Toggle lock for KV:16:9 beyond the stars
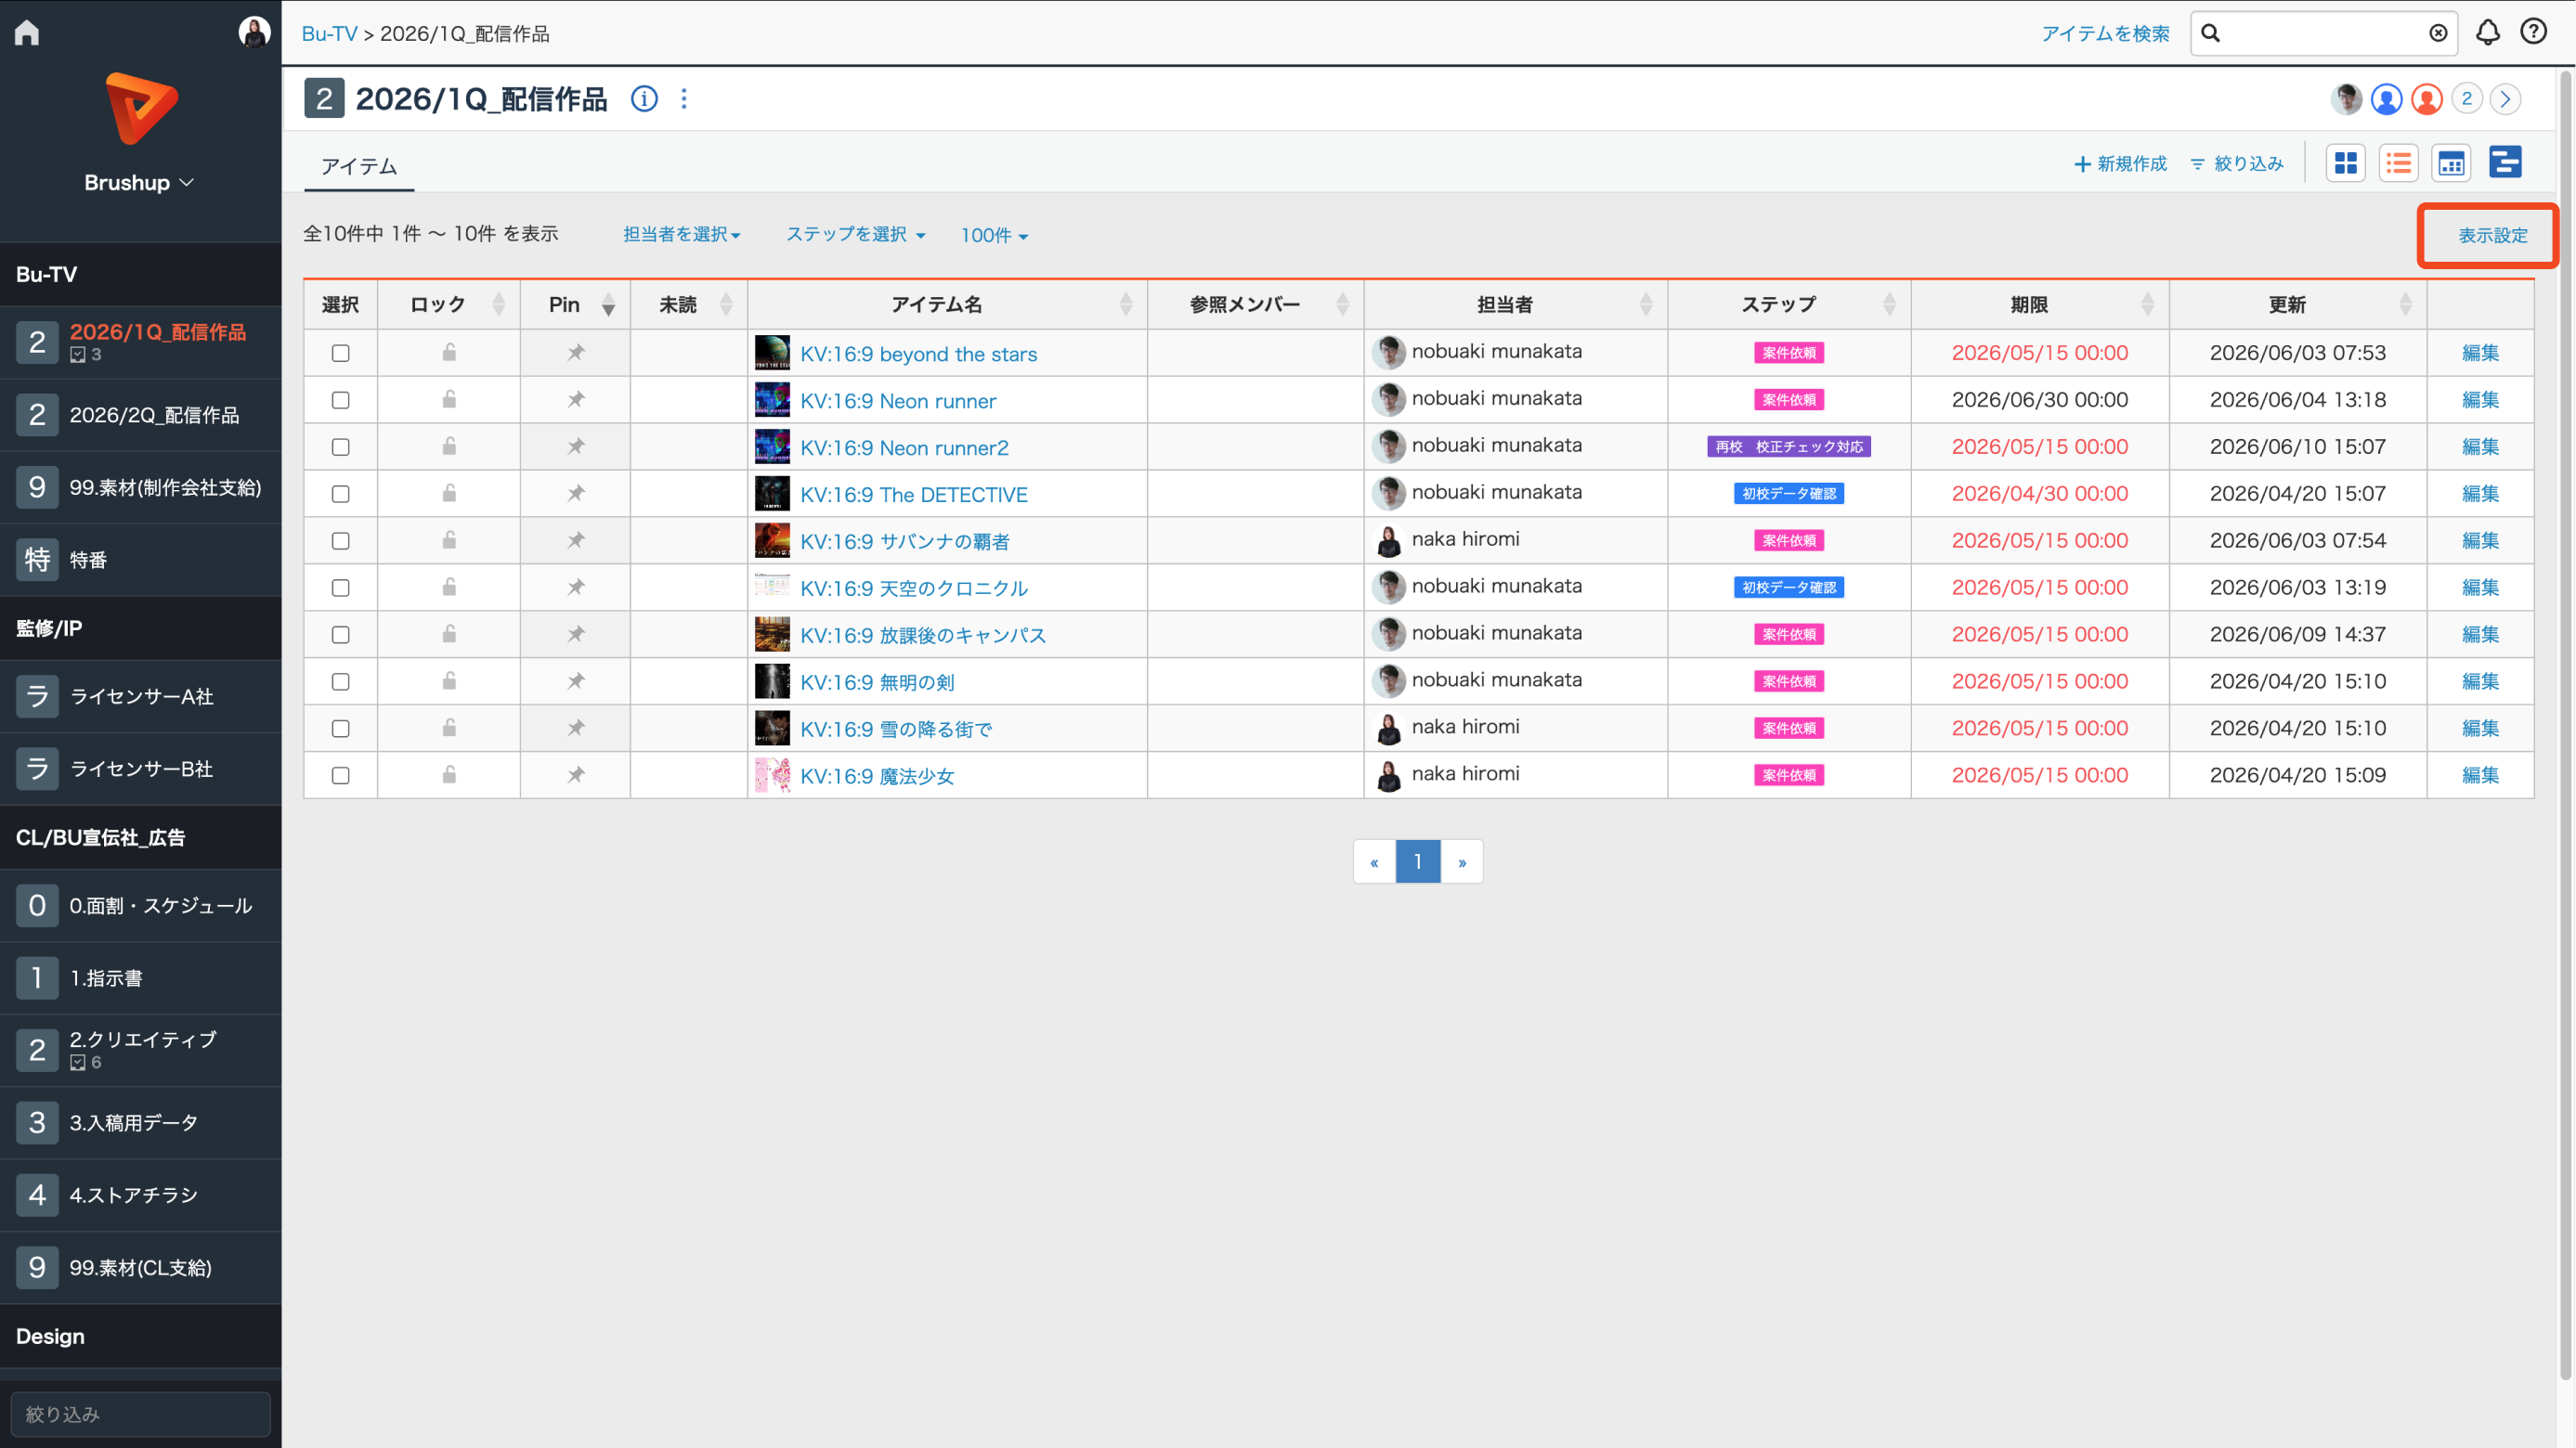This screenshot has height=1448, width=2576. coord(449,353)
